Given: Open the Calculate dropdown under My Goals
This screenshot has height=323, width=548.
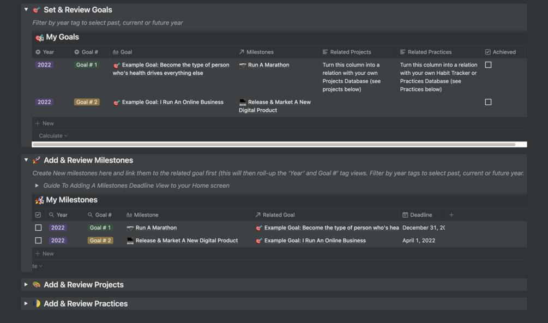Looking at the screenshot, I should tap(53, 136).
